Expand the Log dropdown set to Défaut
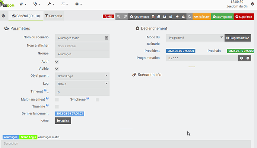Screen dimensions: 257x148 [82, 84]
